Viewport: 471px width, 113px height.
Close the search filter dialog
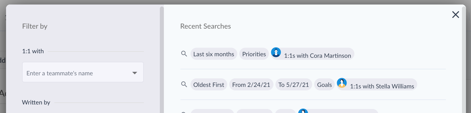point(455,15)
